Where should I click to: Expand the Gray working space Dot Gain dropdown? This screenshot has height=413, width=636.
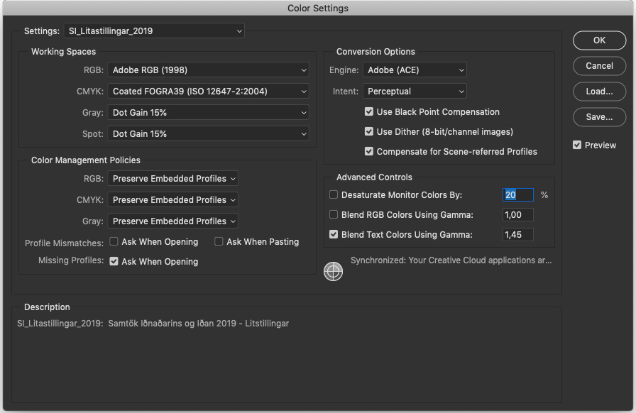point(208,112)
